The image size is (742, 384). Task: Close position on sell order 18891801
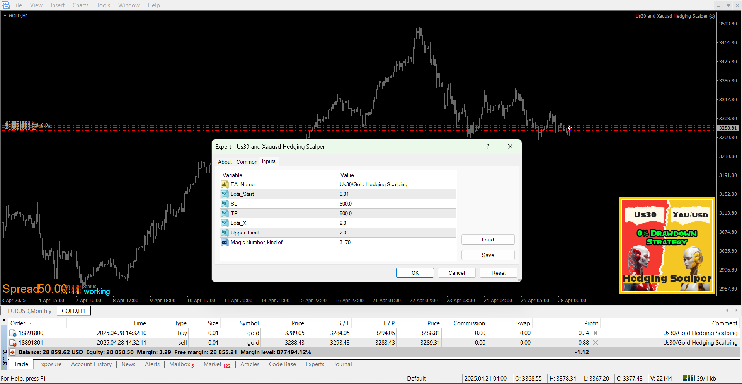click(596, 343)
